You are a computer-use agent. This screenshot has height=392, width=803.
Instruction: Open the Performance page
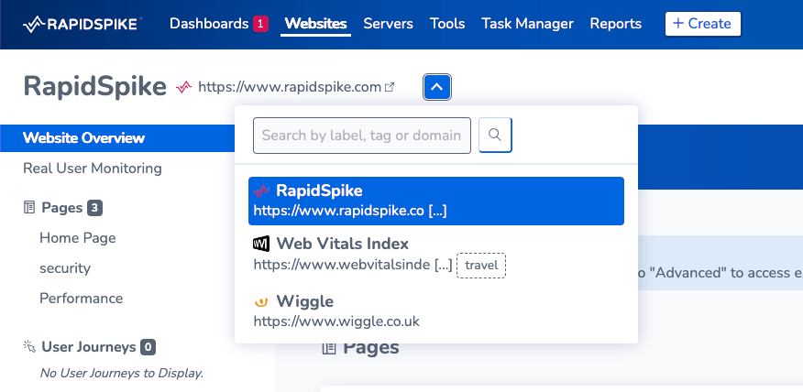[82, 299]
